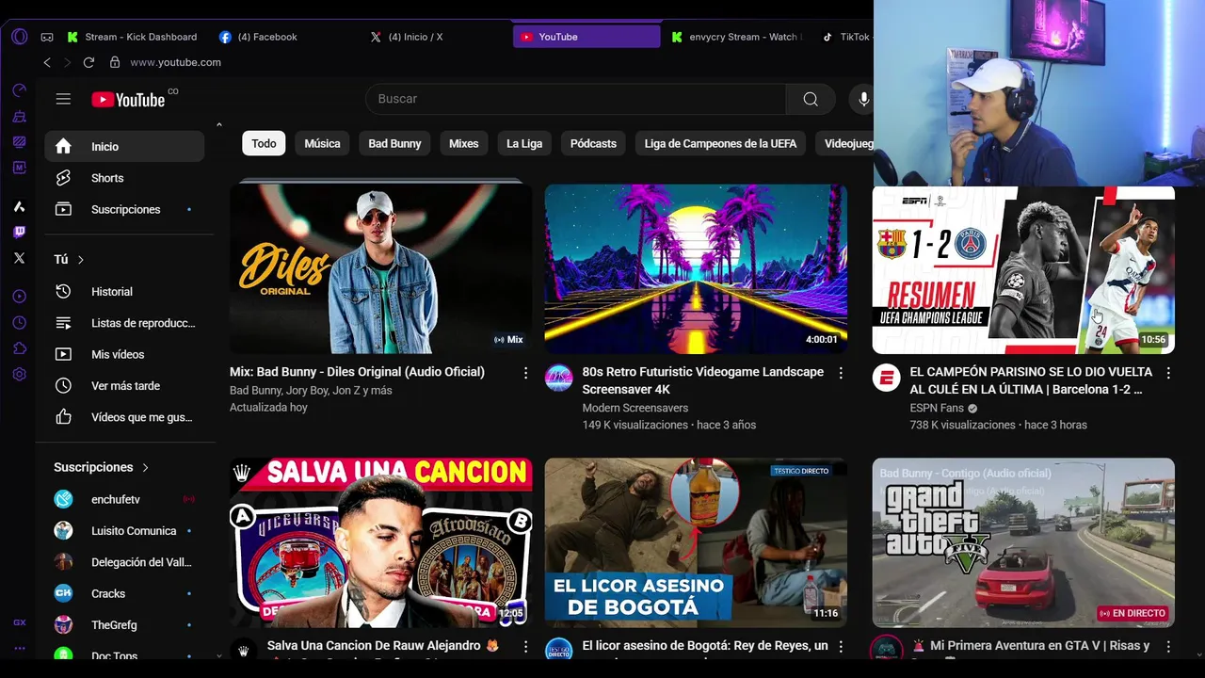The image size is (1205, 678).
Task: Open Shorts from the YouTube sidebar
Action: coord(124,178)
